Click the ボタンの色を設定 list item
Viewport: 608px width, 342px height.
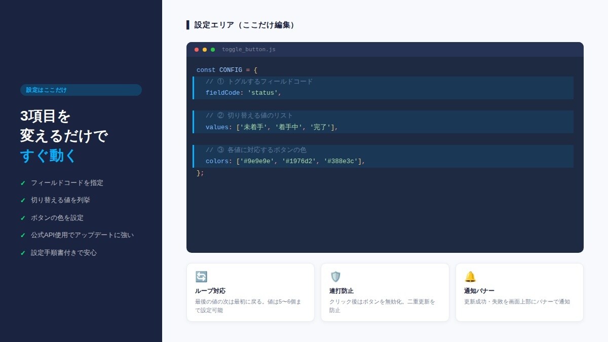pos(57,218)
